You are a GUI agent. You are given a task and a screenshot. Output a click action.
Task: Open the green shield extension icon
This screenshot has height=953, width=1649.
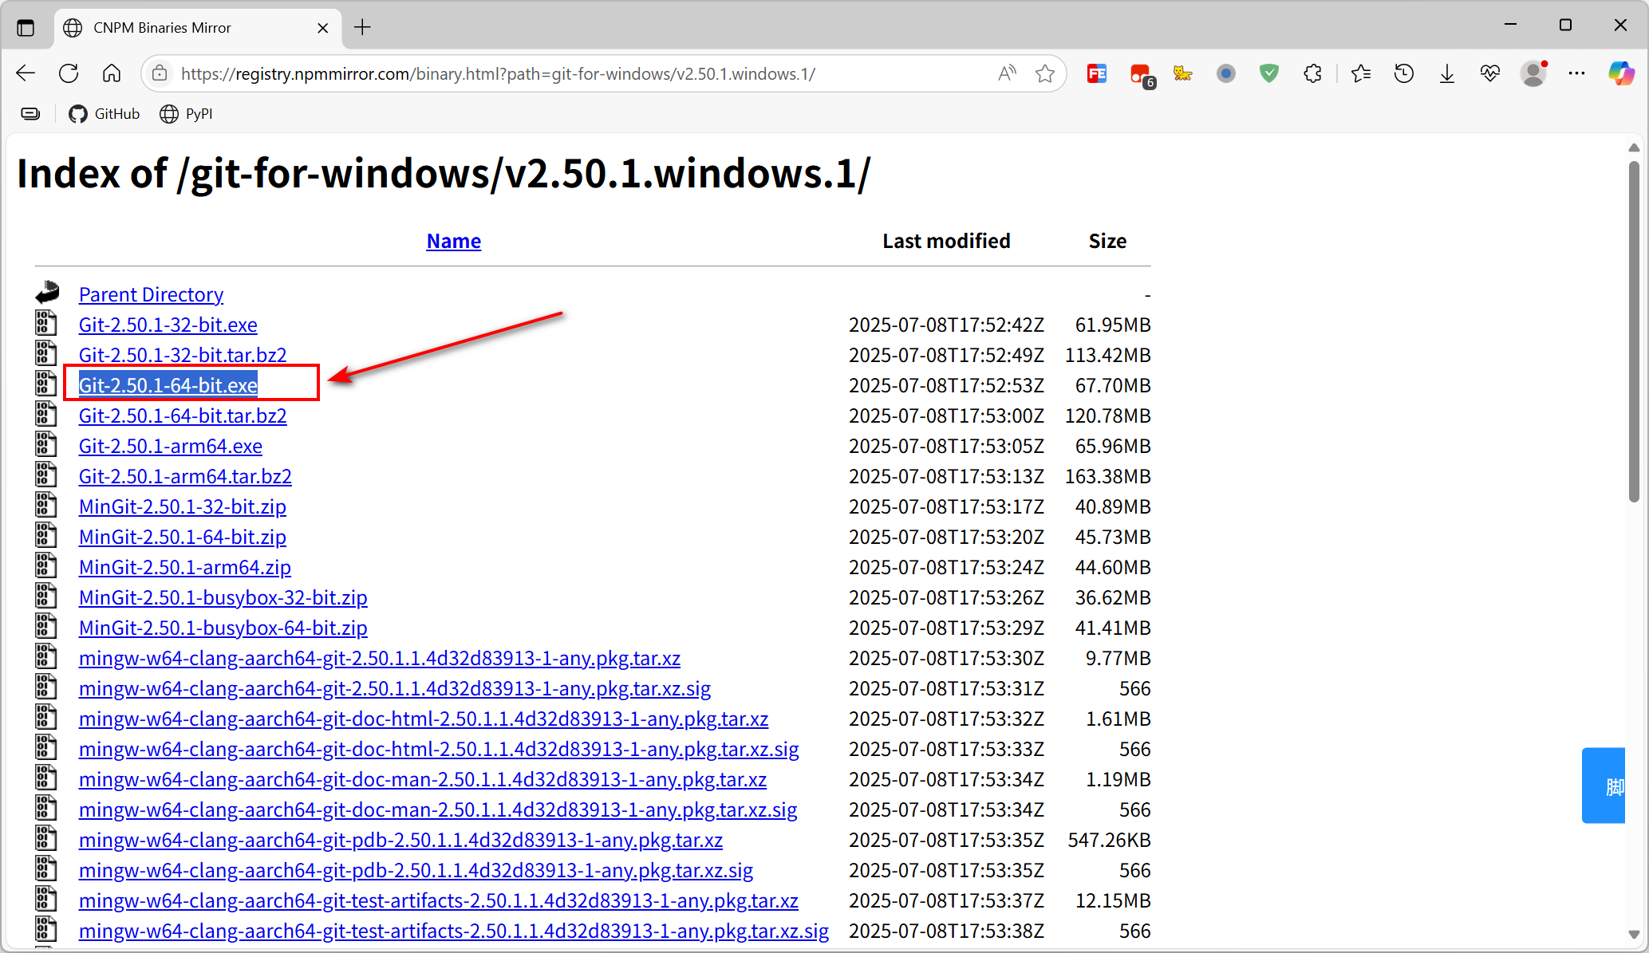click(1269, 73)
